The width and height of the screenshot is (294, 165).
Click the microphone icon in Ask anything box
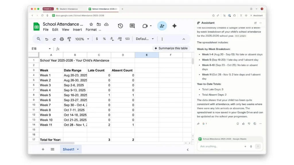251,146
